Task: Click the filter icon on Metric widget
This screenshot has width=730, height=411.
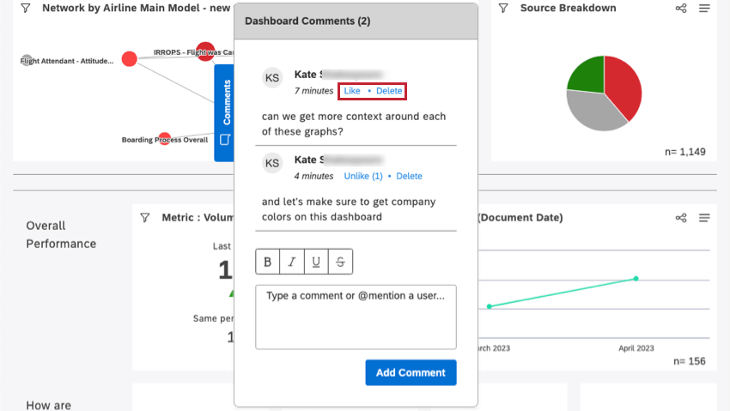Action: pyautogui.click(x=145, y=218)
